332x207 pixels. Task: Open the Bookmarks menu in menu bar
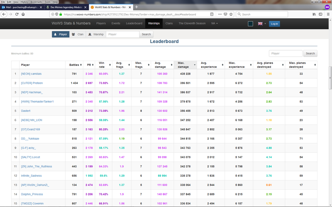[37, 2]
